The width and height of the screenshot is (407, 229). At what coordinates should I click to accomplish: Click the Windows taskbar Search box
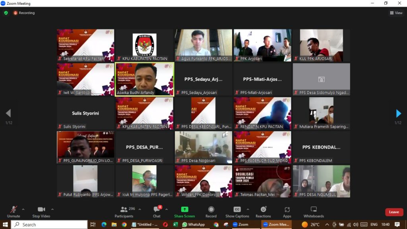tap(49, 225)
